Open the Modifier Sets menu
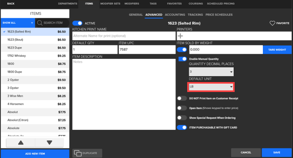Viewport: 293px width, 158px height. click(110, 4)
